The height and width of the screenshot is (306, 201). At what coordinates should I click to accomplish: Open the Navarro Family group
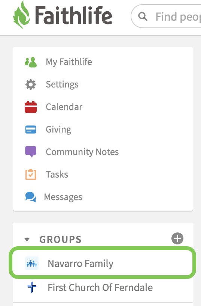coord(103,263)
